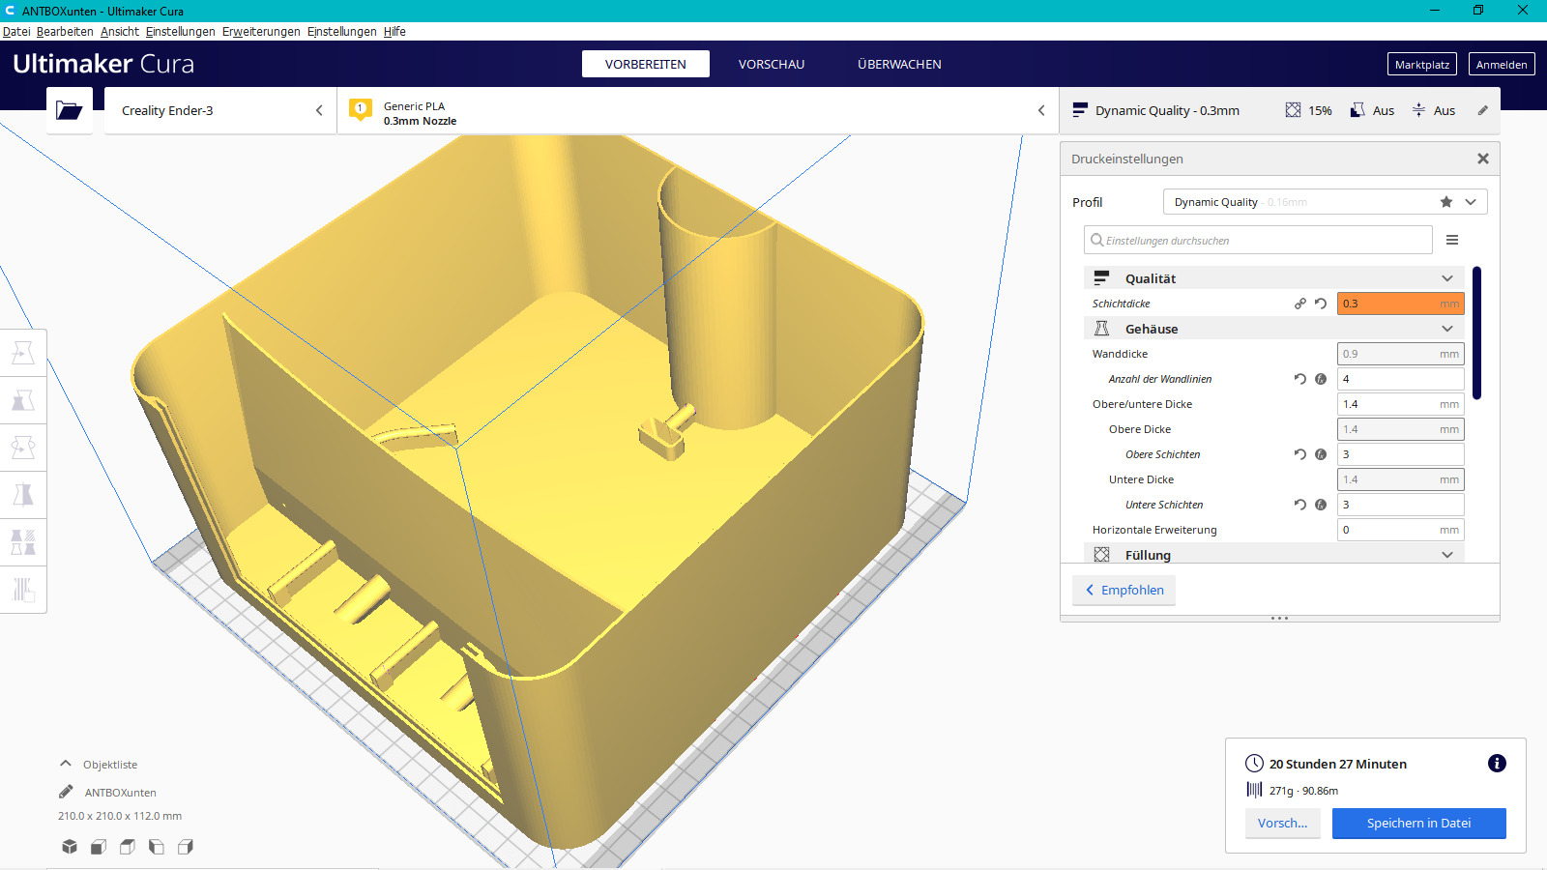
Task: Click the pencil icon beside ANTBOXunten
Action: [66, 792]
